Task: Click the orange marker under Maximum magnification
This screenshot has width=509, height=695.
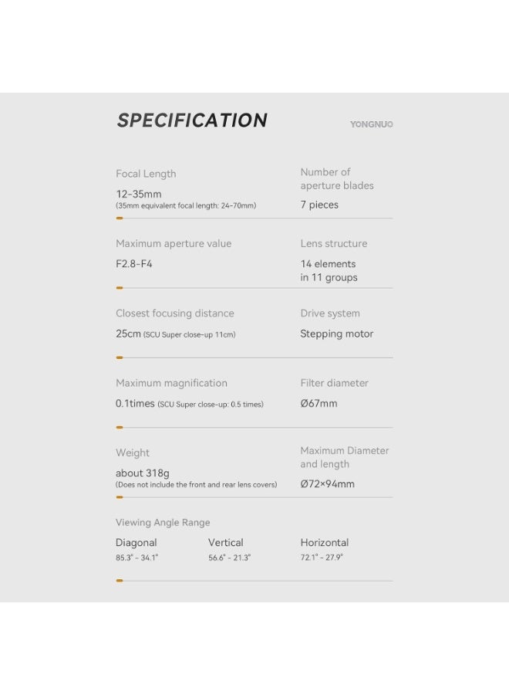Action: (x=120, y=427)
